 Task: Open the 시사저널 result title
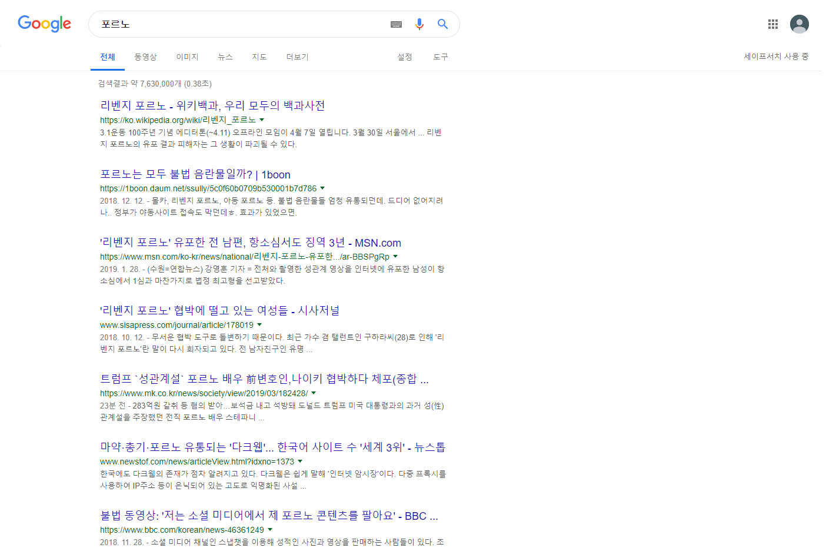point(220,311)
